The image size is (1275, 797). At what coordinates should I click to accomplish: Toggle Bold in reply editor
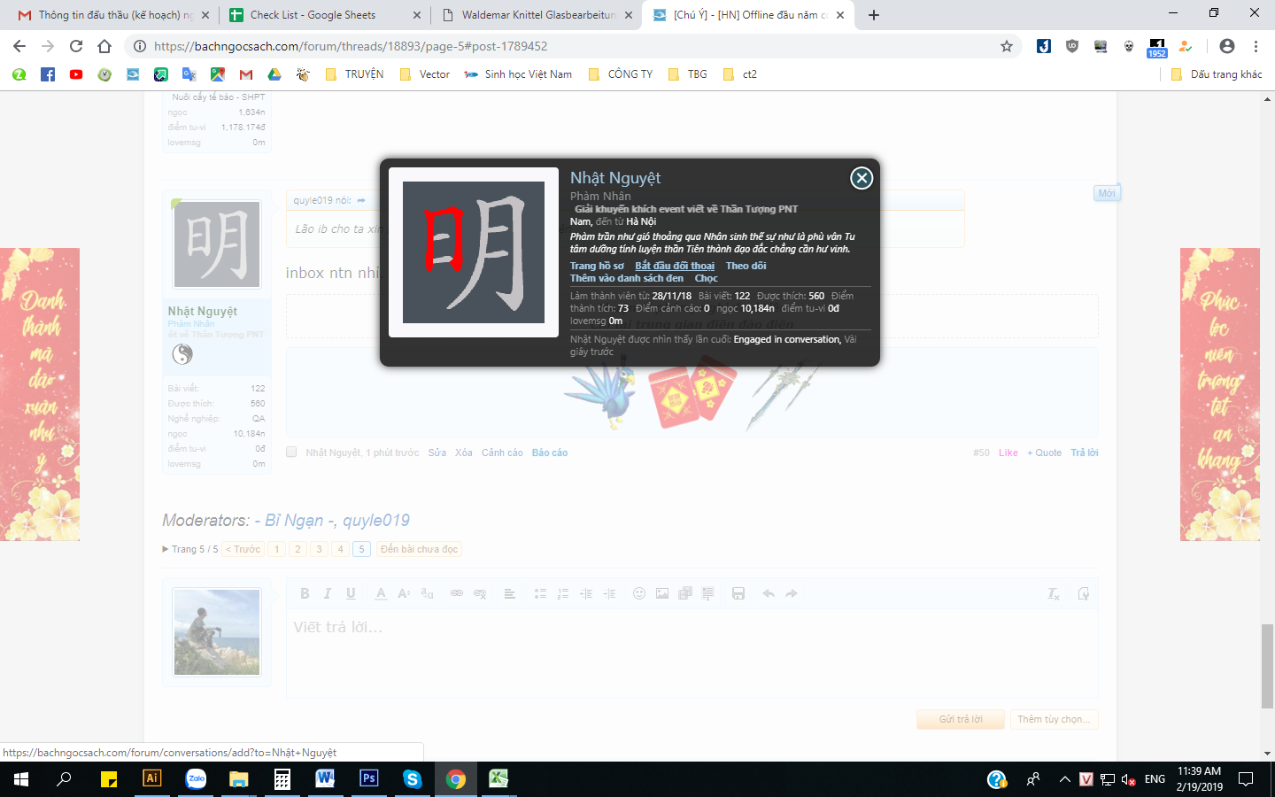click(305, 593)
